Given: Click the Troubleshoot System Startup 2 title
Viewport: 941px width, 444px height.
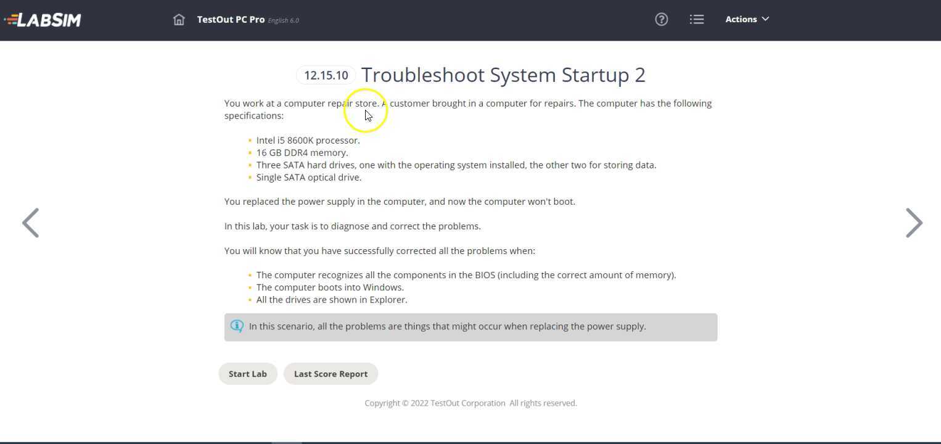Looking at the screenshot, I should tap(503, 75).
